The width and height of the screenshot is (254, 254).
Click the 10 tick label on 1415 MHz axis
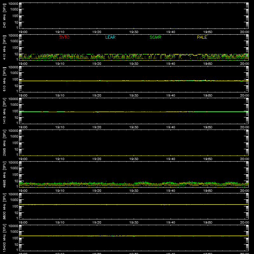pos(16,117)
